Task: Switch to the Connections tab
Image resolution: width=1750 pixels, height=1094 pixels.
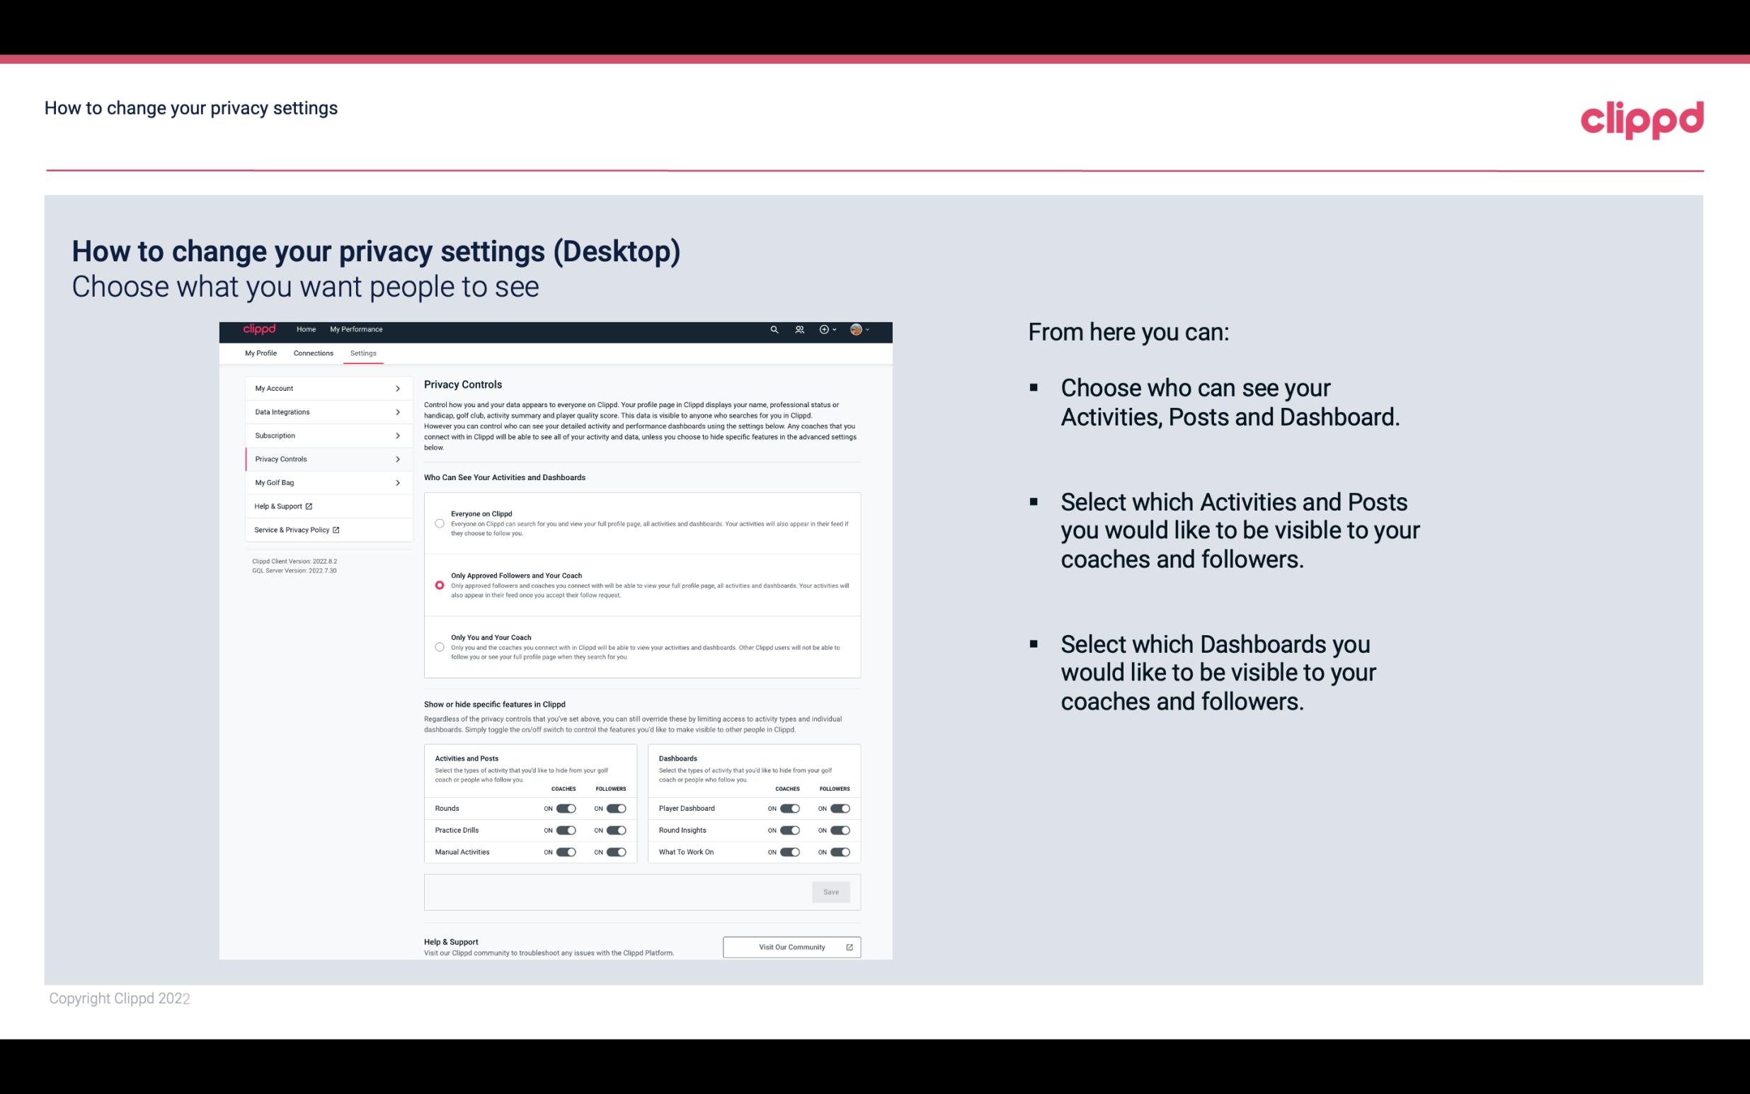Action: coord(311,353)
